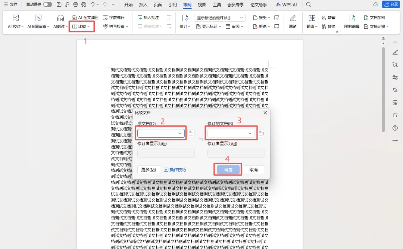Viewport: 403px width, 249px height.
Task: Click the cloud sync icon
Action: (375, 4)
